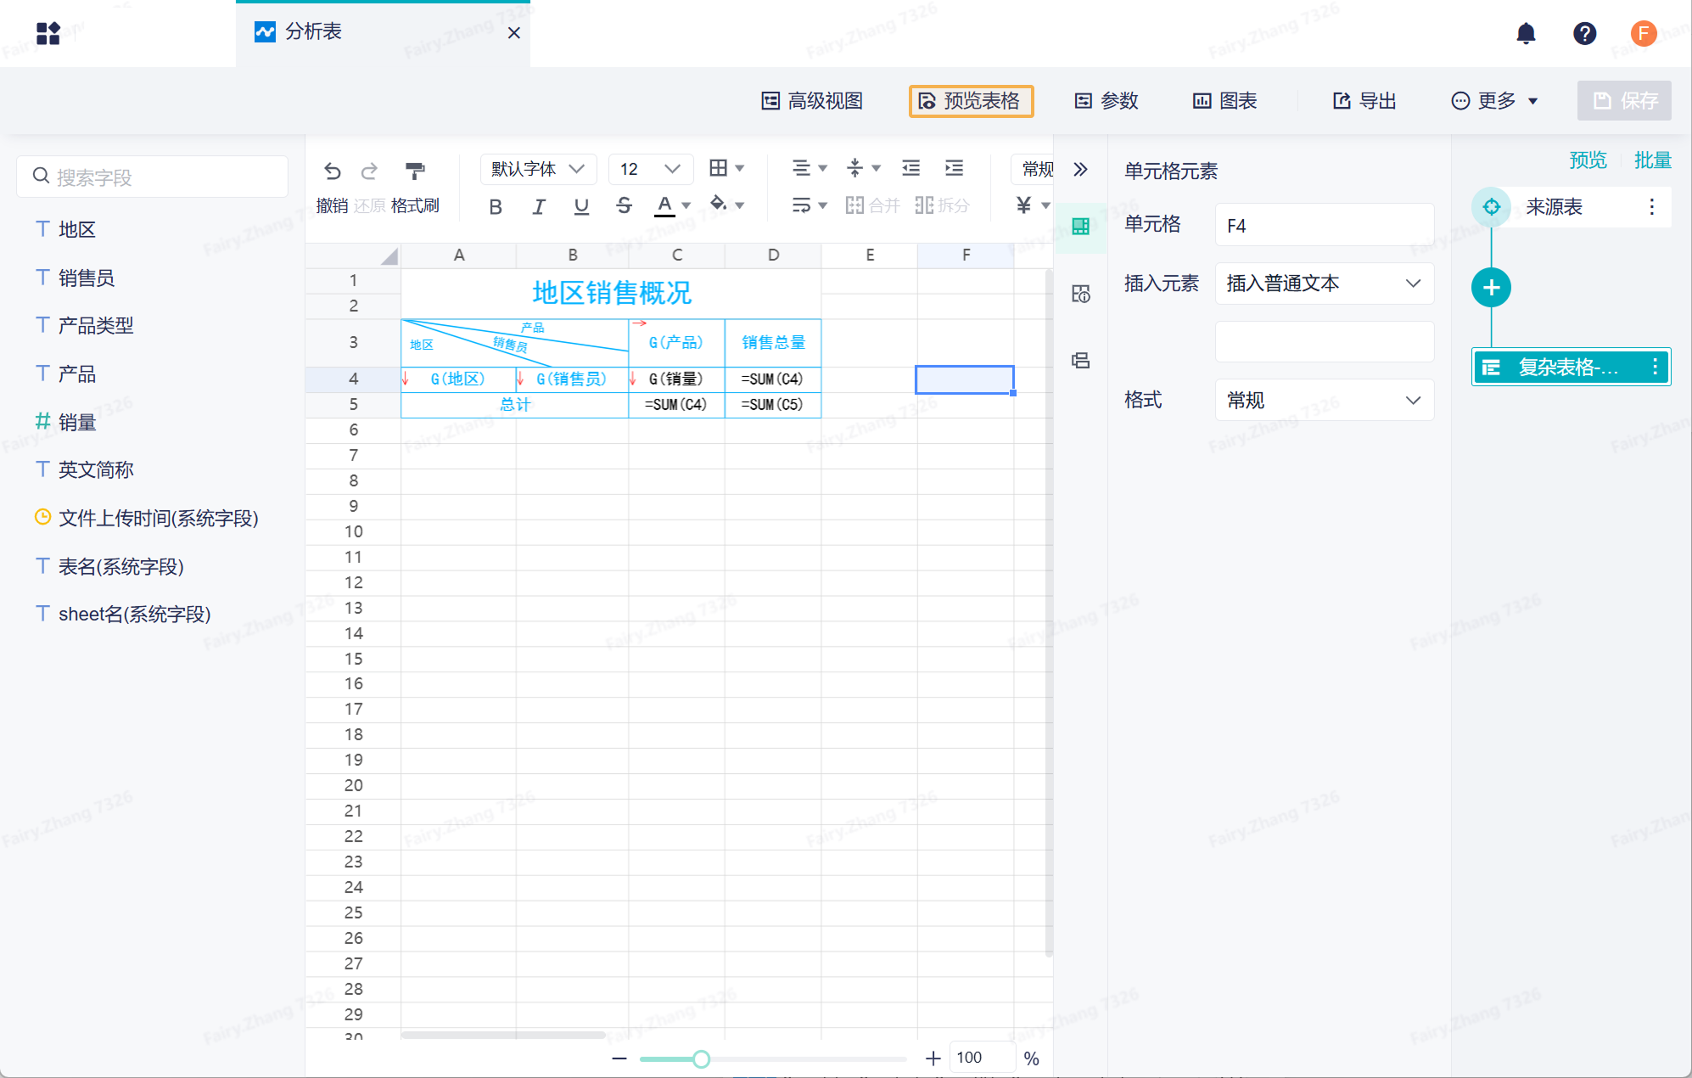Image resolution: width=1692 pixels, height=1078 pixels.
Task: Open the Insert Element dropdown
Action: 1324,284
